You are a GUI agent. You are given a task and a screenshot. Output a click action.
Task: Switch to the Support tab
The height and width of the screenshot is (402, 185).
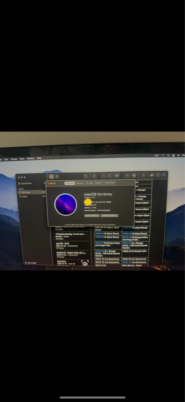click(99, 183)
